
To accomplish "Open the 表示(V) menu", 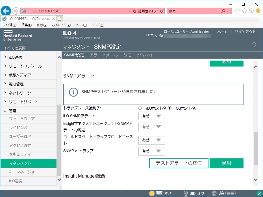I will pos(42,25).
